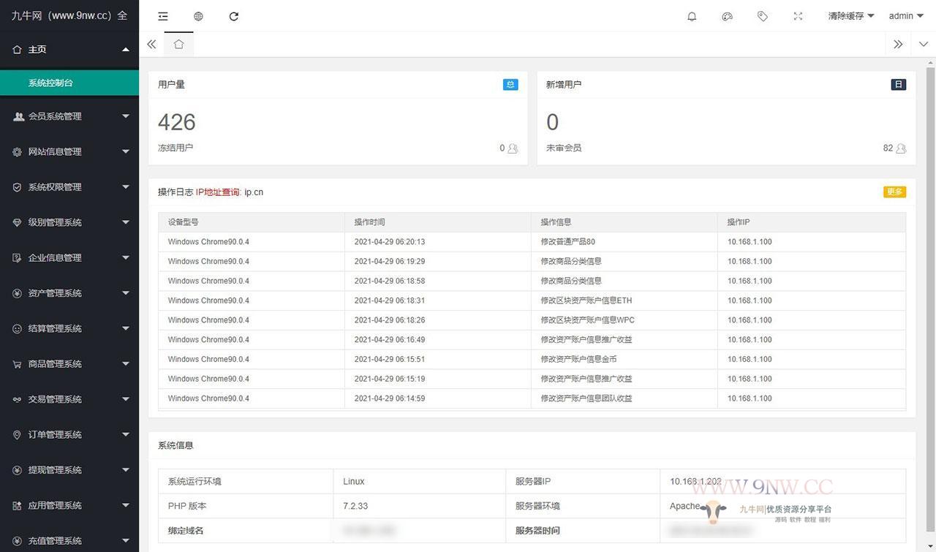Expand 订单管理系统 menu
936x552 pixels.
coord(69,434)
